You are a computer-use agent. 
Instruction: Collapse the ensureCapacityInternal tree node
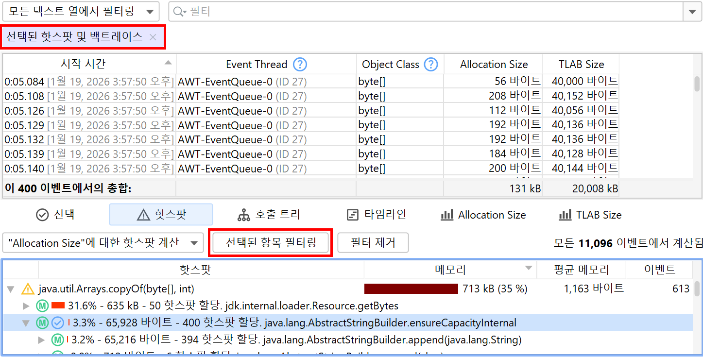(26, 323)
